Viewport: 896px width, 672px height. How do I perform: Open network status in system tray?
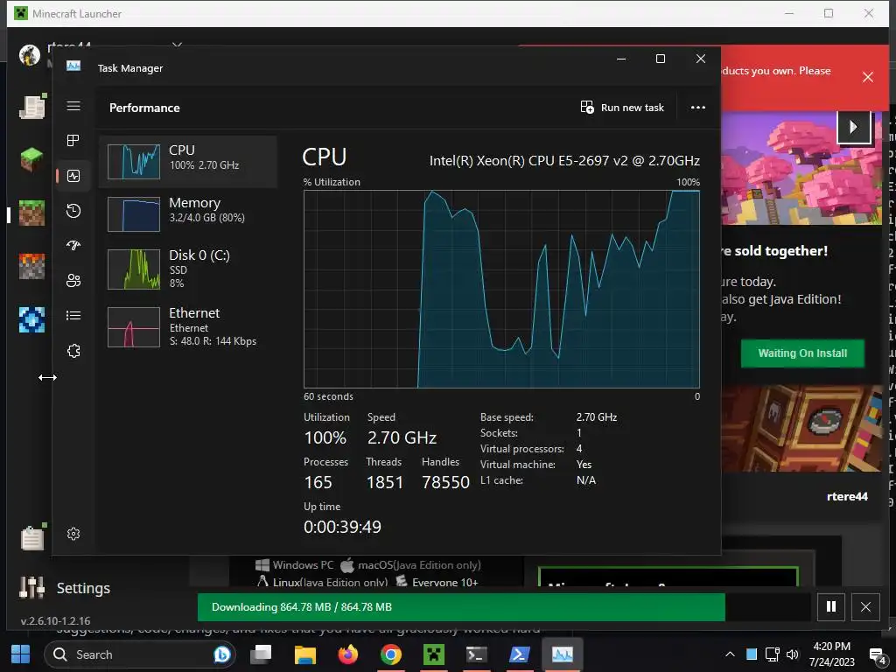click(x=773, y=654)
